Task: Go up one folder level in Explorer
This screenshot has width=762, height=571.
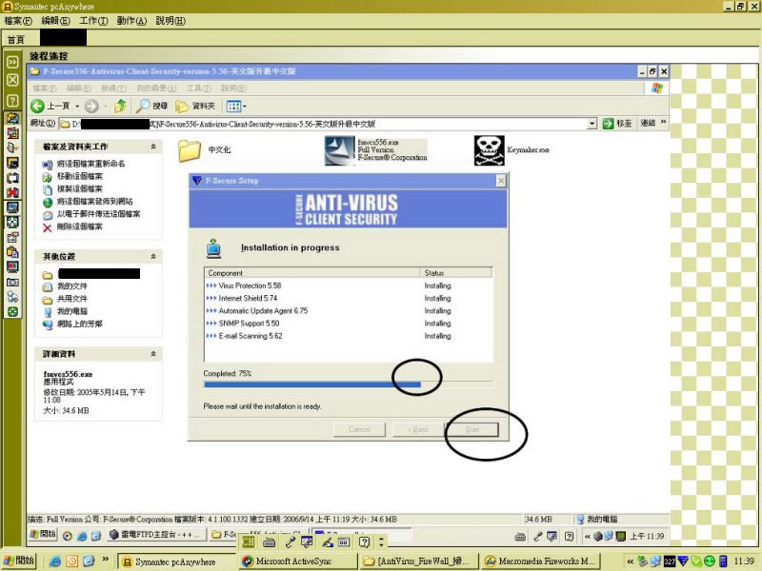Action: click(x=120, y=106)
